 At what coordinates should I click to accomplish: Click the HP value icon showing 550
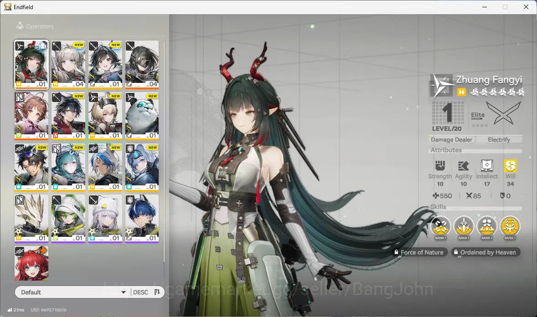coord(436,196)
